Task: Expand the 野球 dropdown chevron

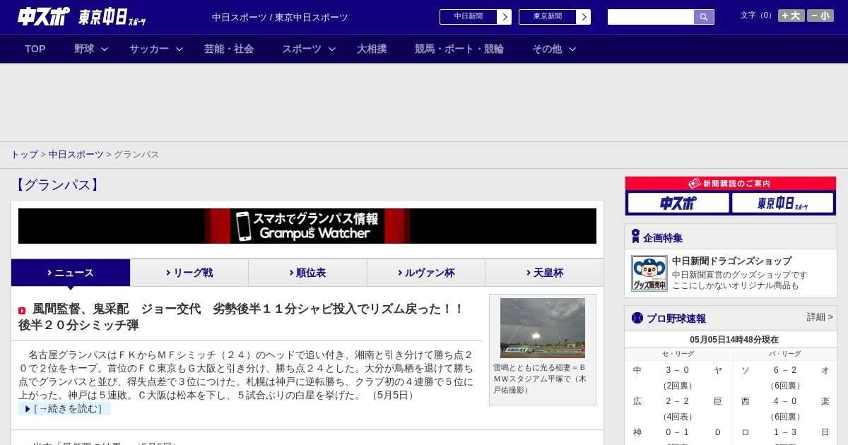Action: pyautogui.click(x=105, y=49)
